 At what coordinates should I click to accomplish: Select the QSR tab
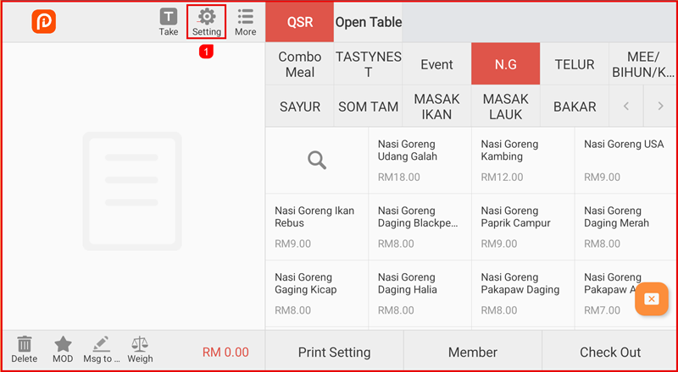click(x=300, y=22)
